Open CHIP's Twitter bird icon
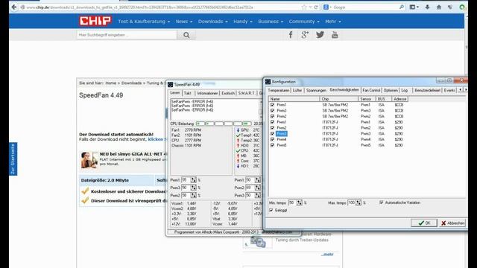 pos(320,35)
